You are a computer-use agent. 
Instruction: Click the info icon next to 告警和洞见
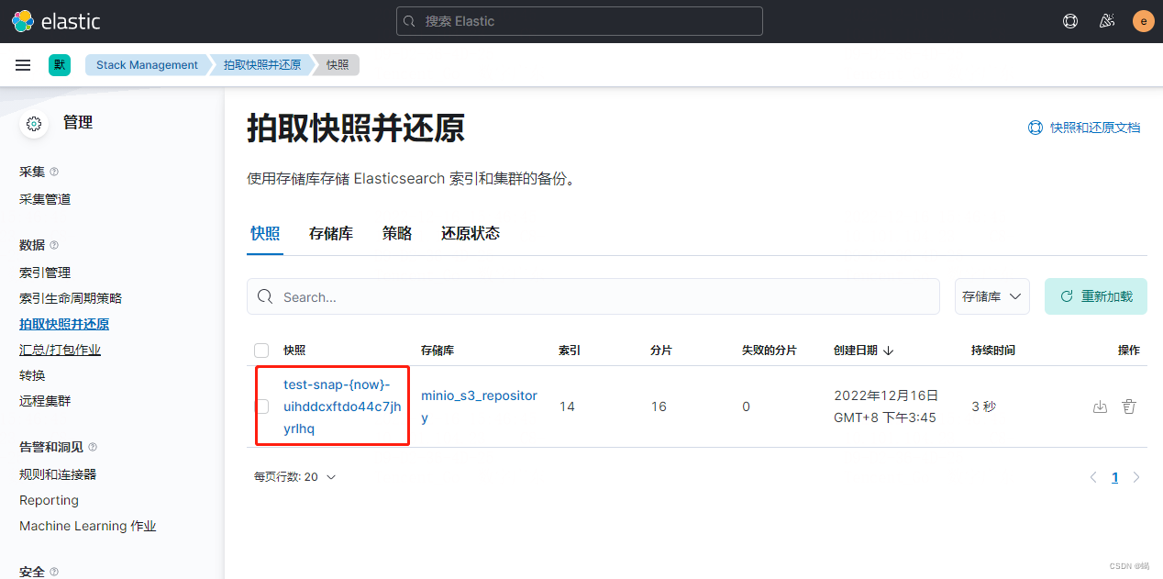pos(93,447)
